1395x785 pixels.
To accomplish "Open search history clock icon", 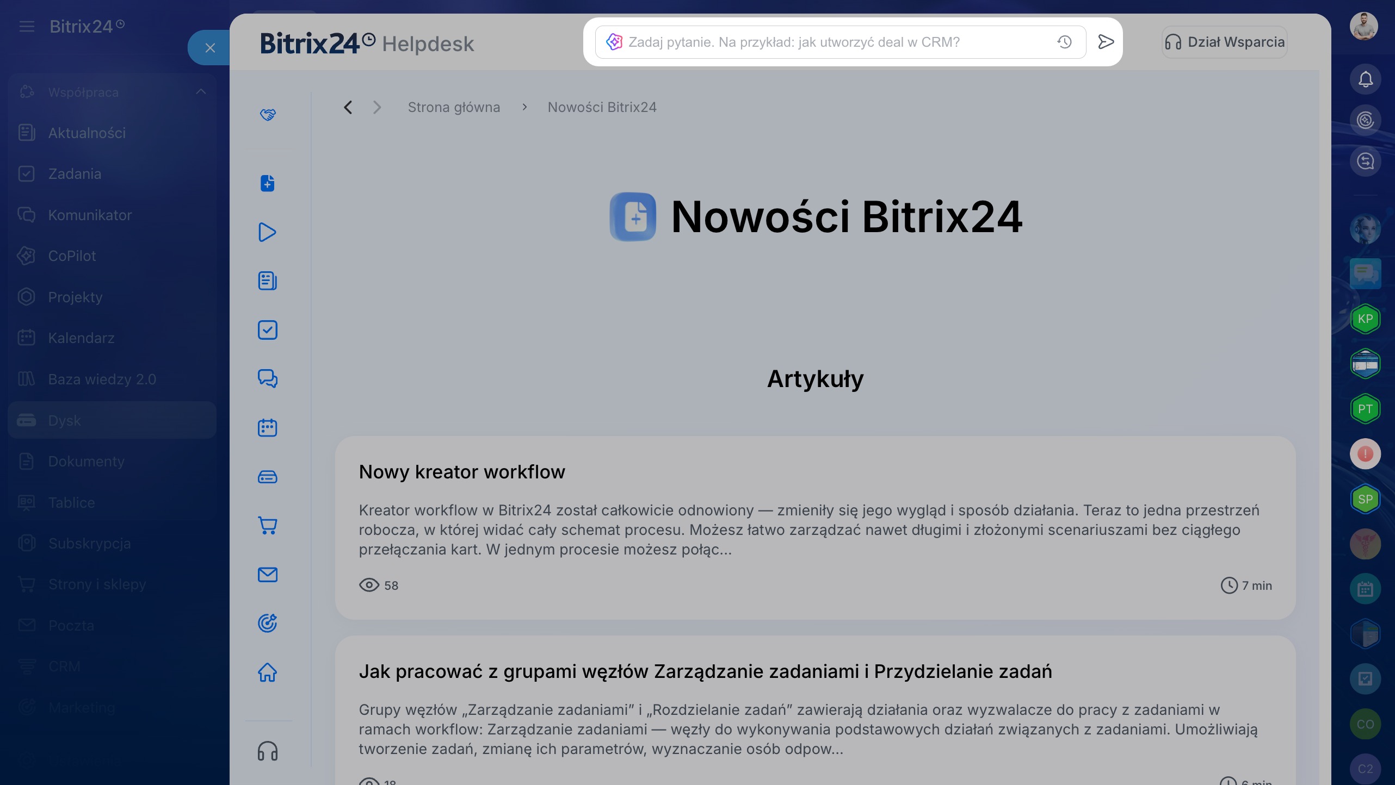I will coord(1064,42).
